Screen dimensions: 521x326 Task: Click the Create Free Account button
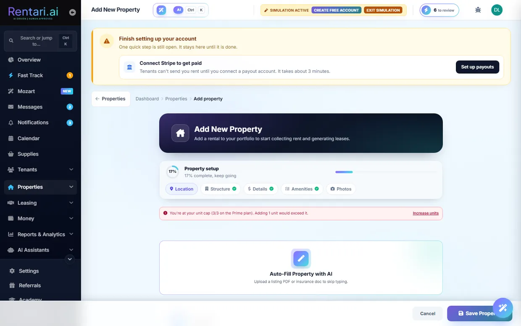336,10
